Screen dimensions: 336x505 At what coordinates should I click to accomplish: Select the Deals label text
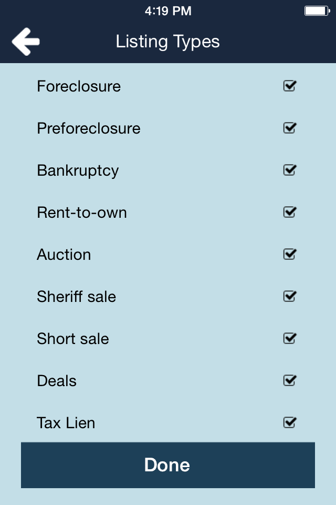pyautogui.click(x=57, y=381)
